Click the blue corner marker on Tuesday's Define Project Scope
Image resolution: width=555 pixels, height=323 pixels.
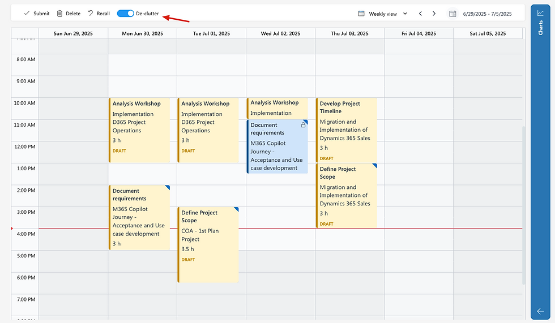[x=237, y=209]
